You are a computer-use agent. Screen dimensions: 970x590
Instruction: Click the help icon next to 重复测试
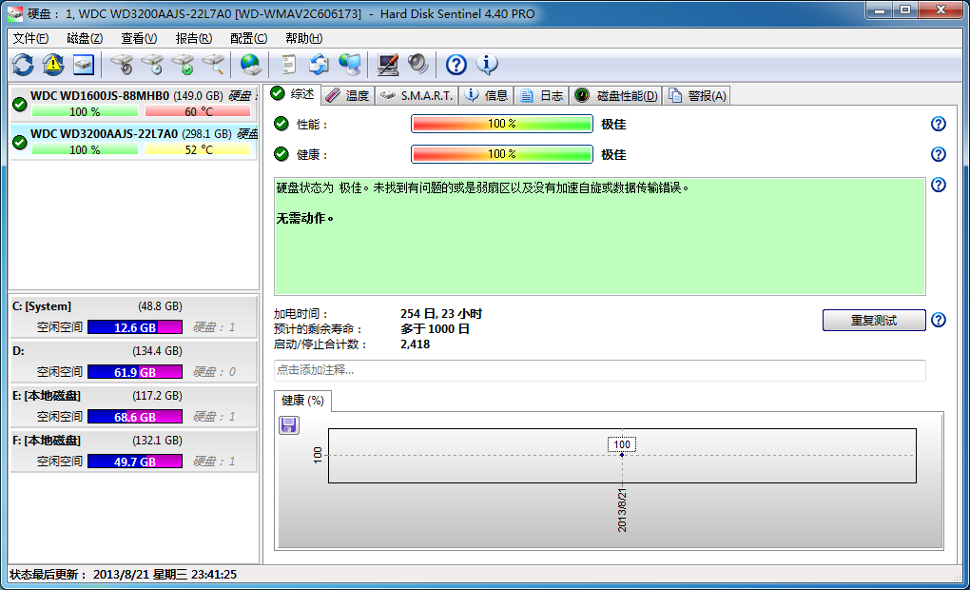click(939, 320)
